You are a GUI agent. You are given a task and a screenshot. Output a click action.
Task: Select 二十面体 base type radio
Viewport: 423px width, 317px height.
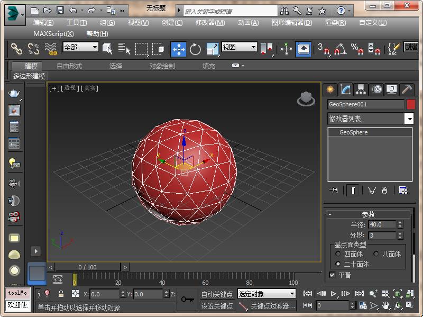338,264
